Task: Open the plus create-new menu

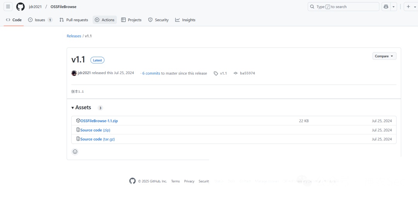Action: point(411,7)
